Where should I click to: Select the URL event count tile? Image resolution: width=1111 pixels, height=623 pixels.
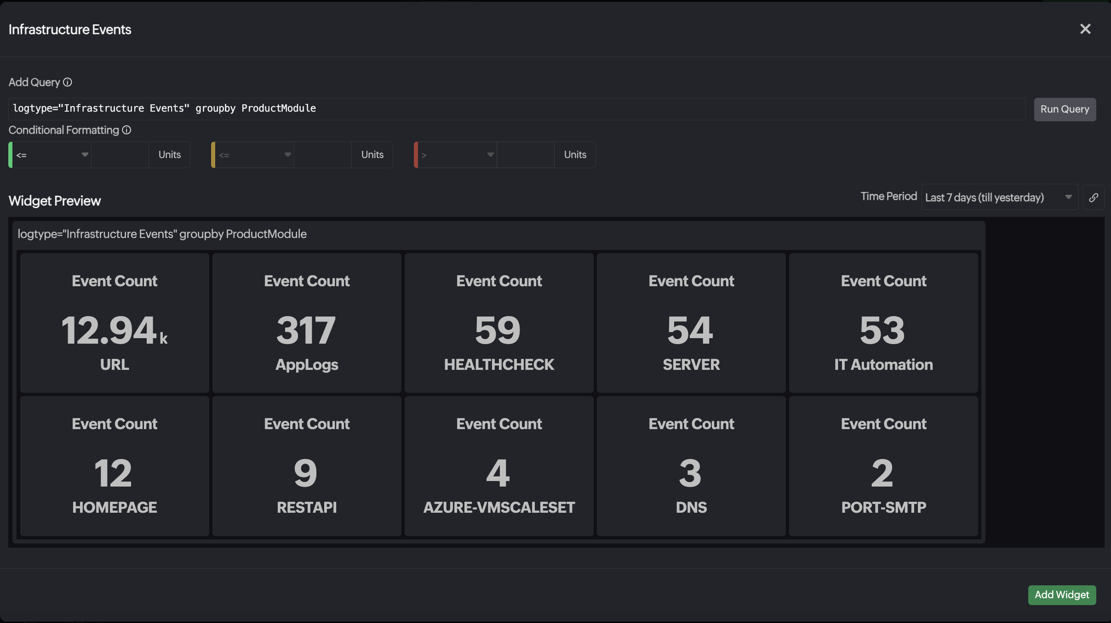[115, 323]
